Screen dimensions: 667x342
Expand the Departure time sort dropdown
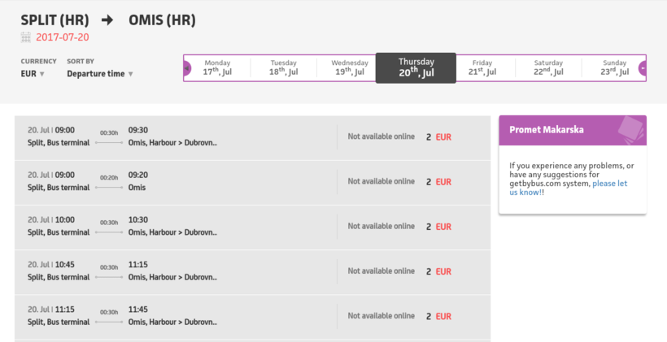pos(99,74)
